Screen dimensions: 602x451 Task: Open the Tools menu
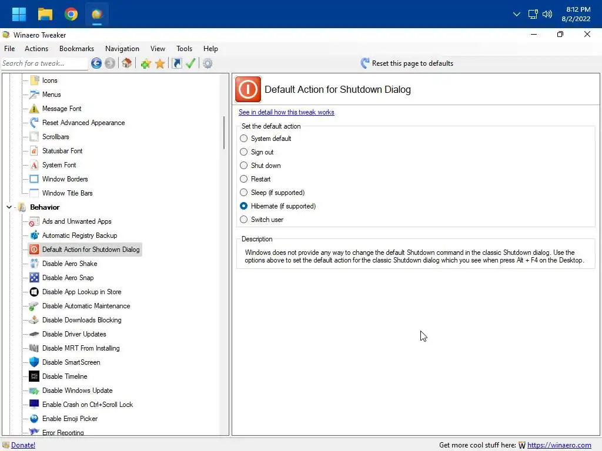click(x=184, y=49)
